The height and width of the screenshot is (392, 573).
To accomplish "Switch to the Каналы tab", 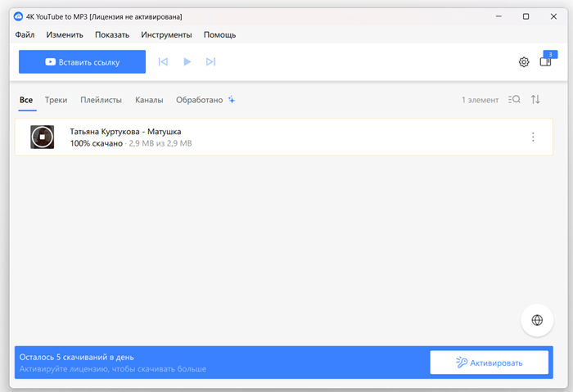I will 149,100.
